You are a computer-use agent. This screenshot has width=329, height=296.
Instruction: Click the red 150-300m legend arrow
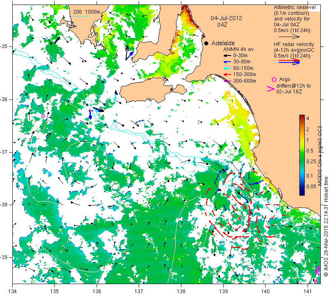click(x=227, y=74)
